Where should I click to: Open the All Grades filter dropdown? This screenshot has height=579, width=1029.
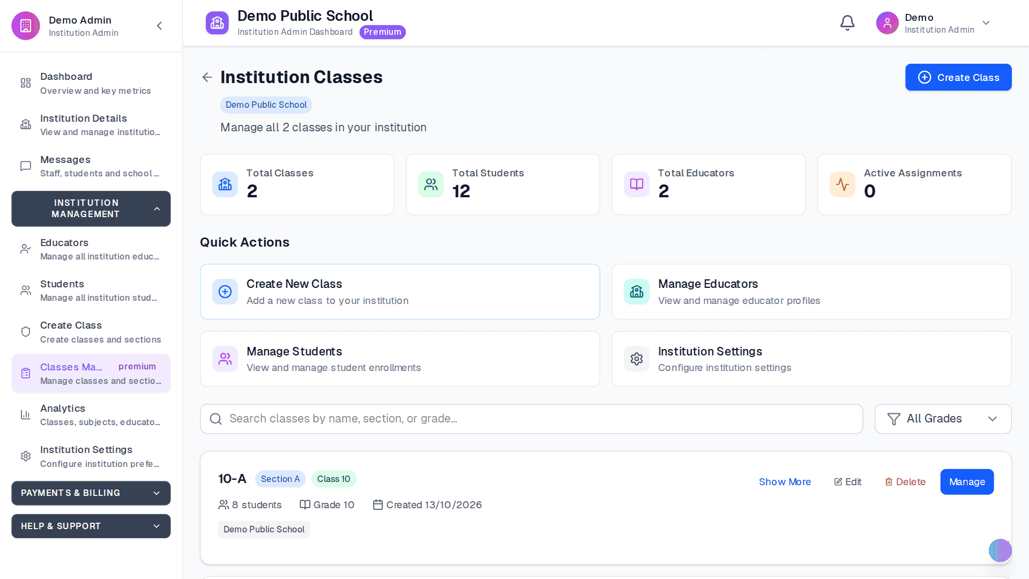click(943, 419)
